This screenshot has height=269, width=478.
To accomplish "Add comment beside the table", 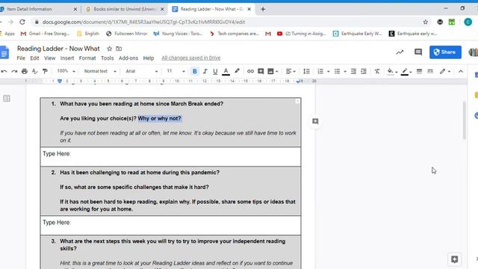I will pyautogui.click(x=315, y=121).
